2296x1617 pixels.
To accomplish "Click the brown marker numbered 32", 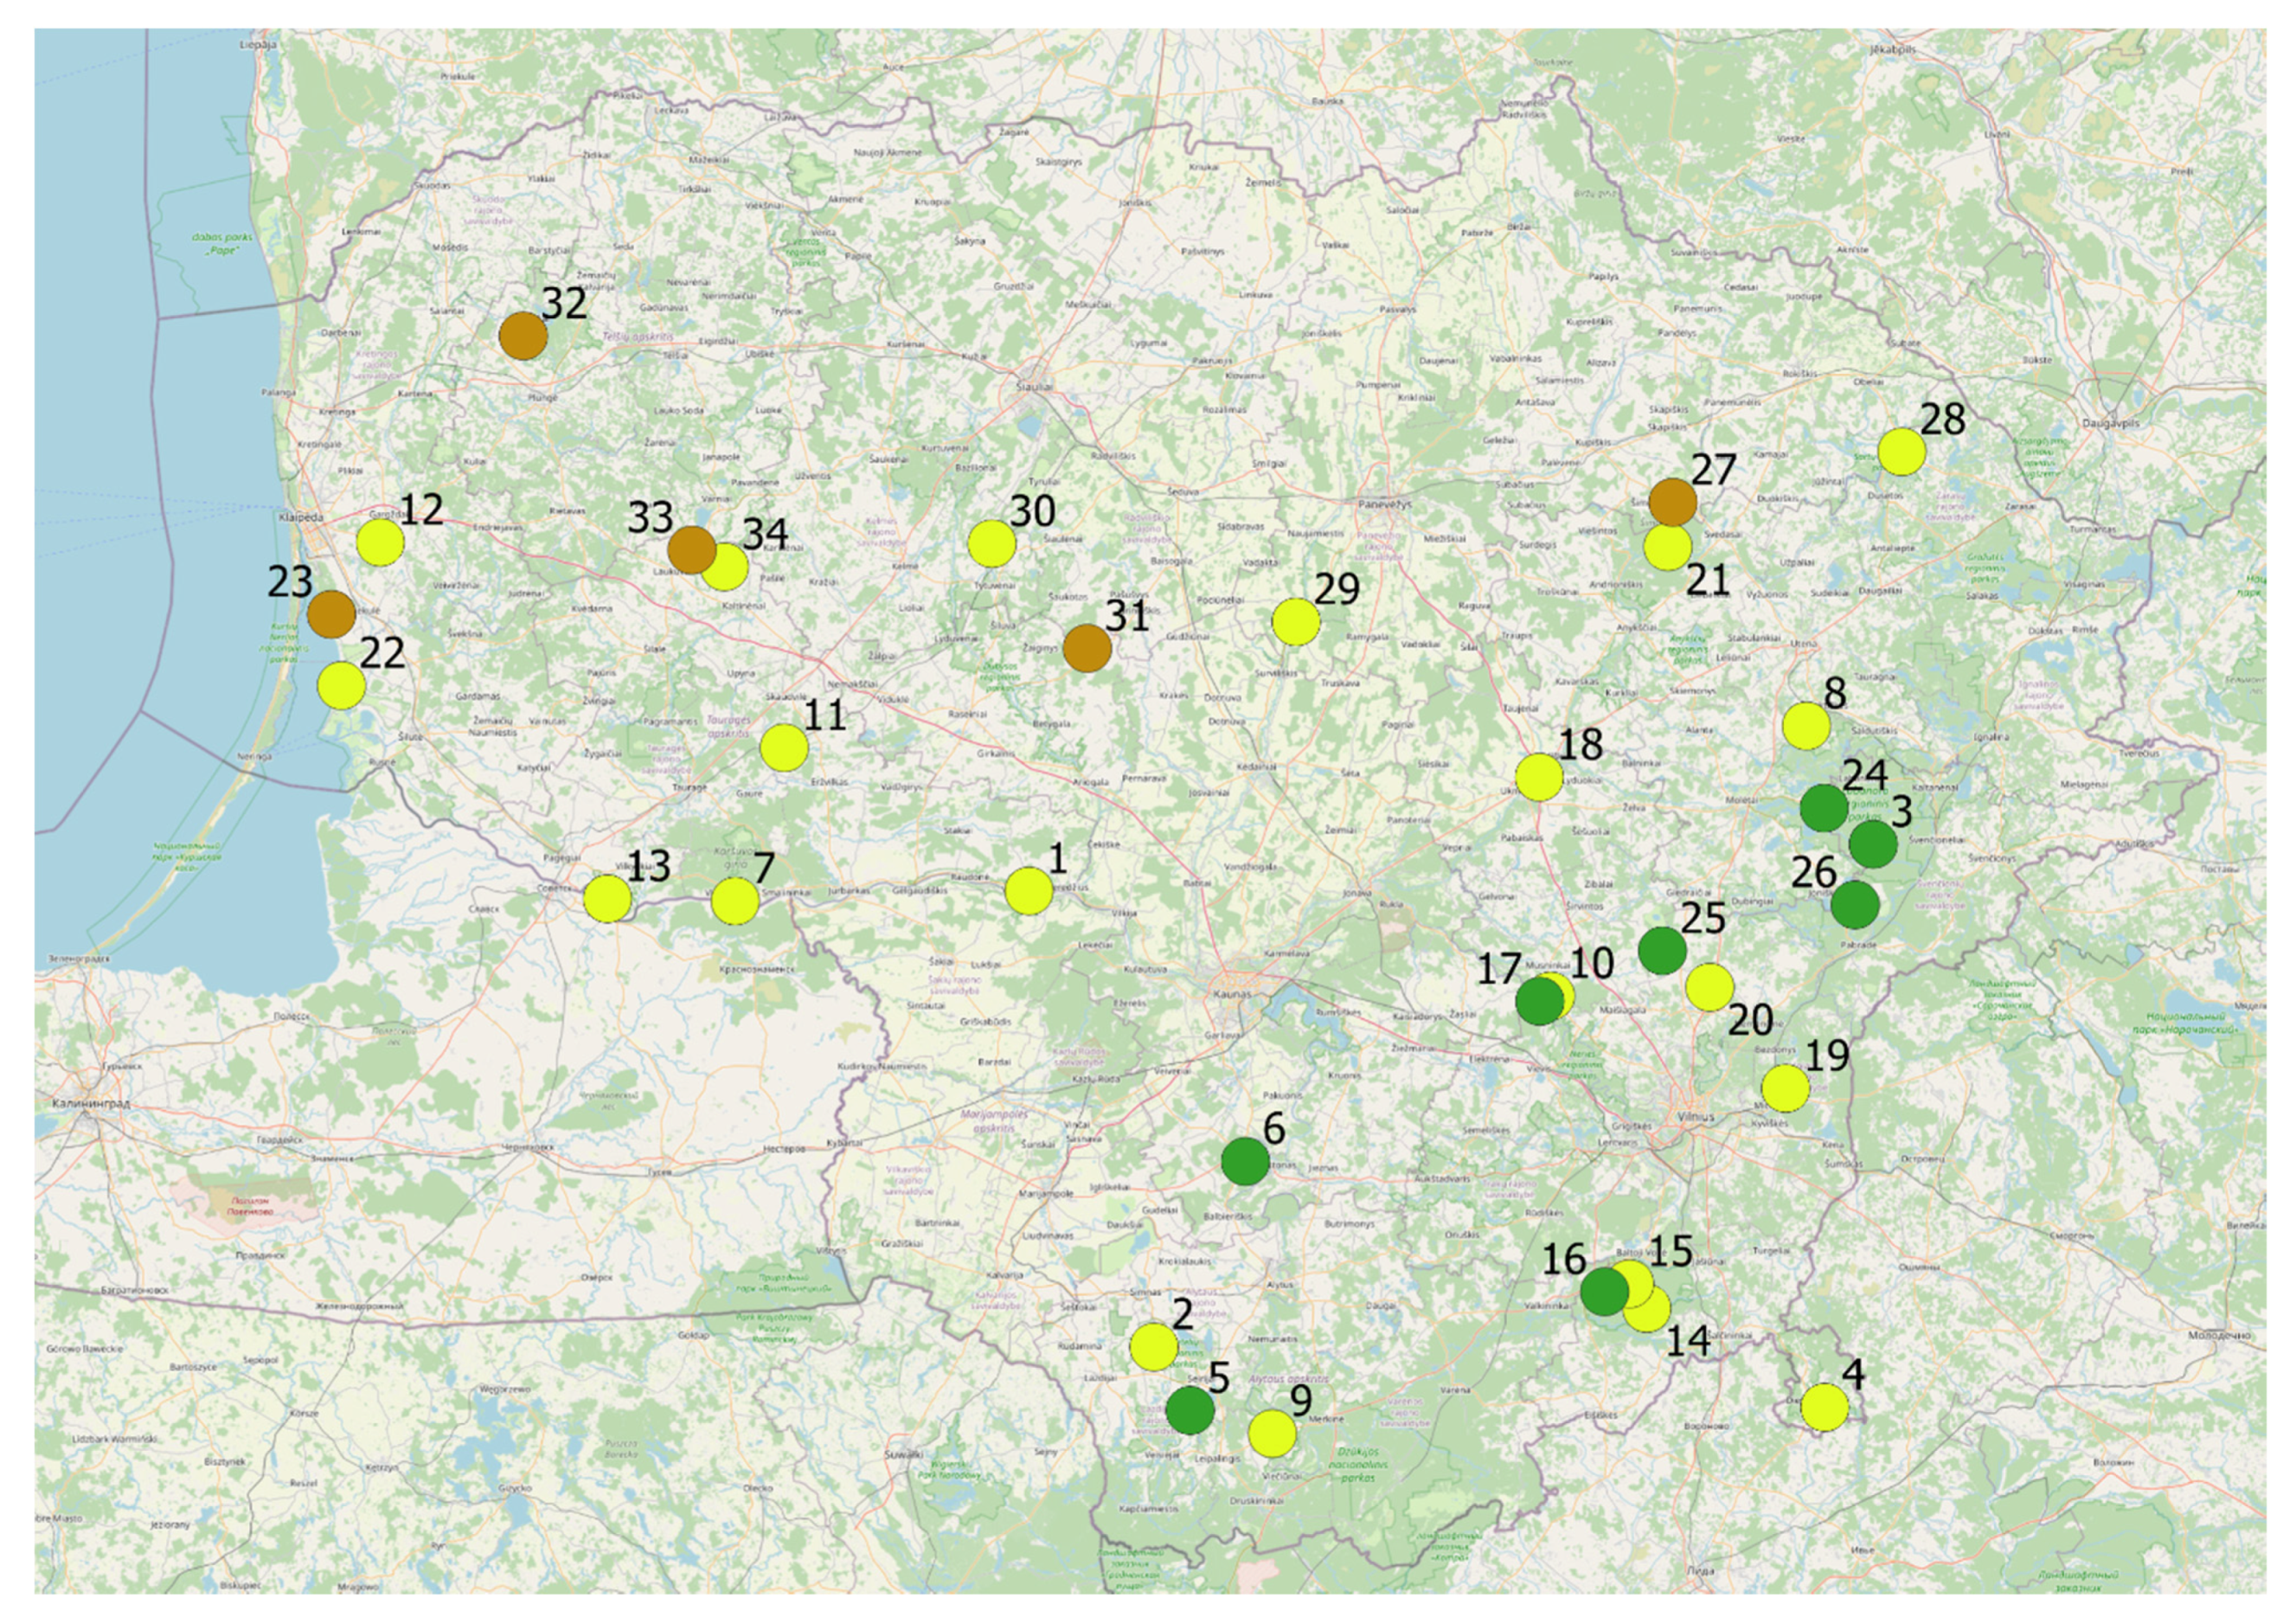I will 523,336.
